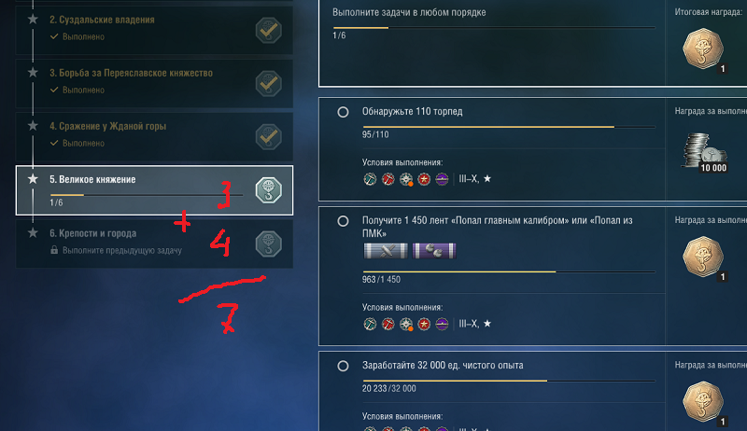Click the completed checkmark badge for Суздальские владения

269,31
